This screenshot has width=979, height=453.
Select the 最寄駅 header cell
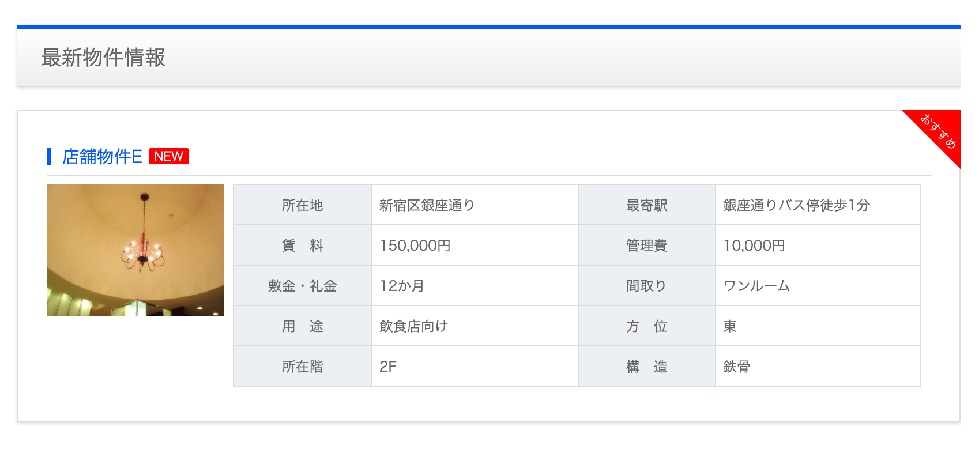646,205
